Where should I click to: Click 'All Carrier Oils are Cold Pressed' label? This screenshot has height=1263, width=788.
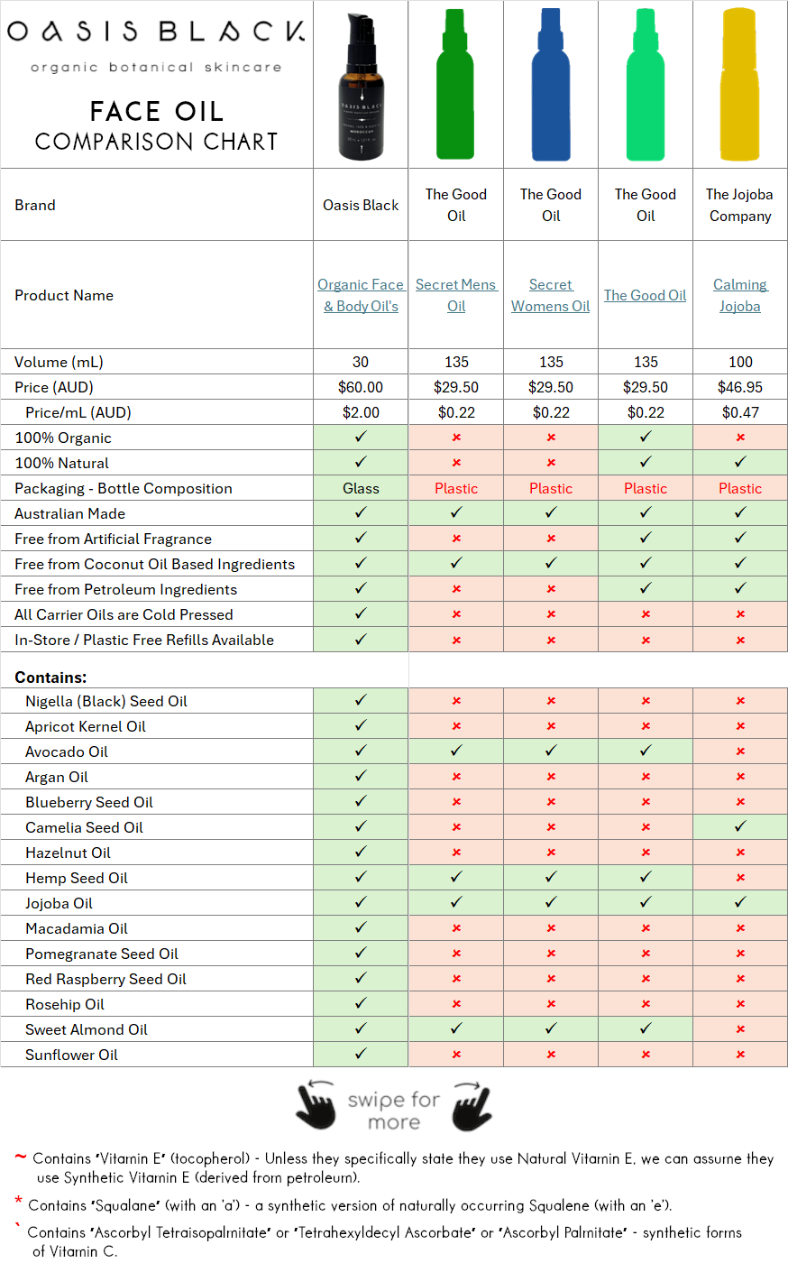tap(124, 614)
